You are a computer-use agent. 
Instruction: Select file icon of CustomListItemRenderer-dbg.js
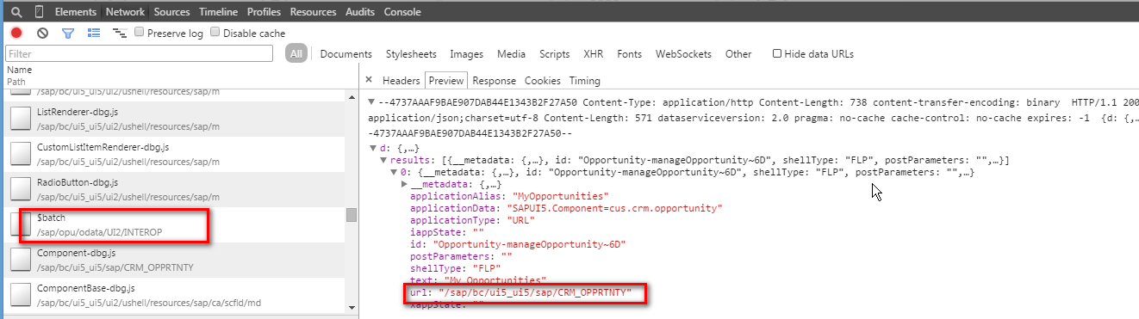coord(20,154)
